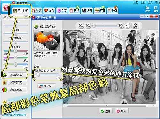160x119 pixels.
Task: Click the vertical scrollbar beside the photo
Action: [157, 68]
